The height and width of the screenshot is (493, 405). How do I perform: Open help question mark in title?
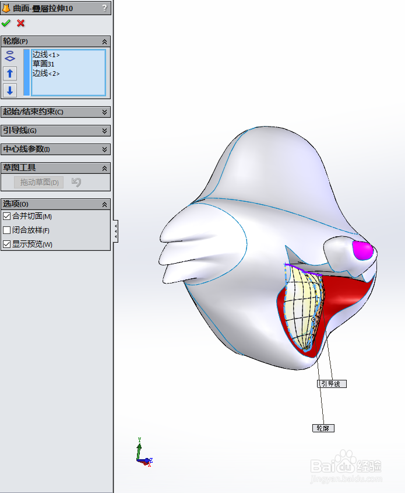tap(105, 8)
